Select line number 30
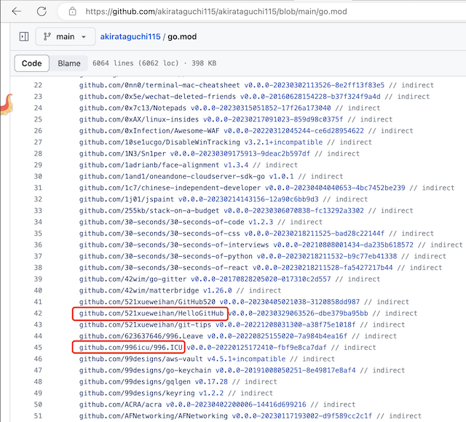466x422 pixels. coord(37,177)
